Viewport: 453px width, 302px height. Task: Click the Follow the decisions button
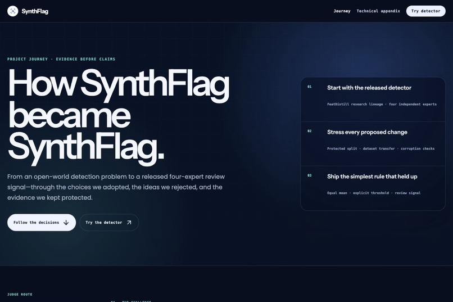pyautogui.click(x=42, y=222)
